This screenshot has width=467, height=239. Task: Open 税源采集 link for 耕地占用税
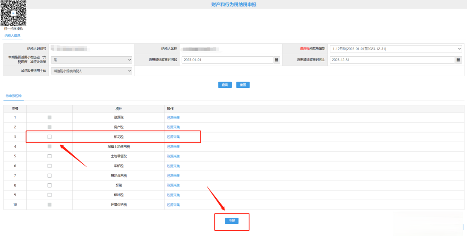click(173, 176)
